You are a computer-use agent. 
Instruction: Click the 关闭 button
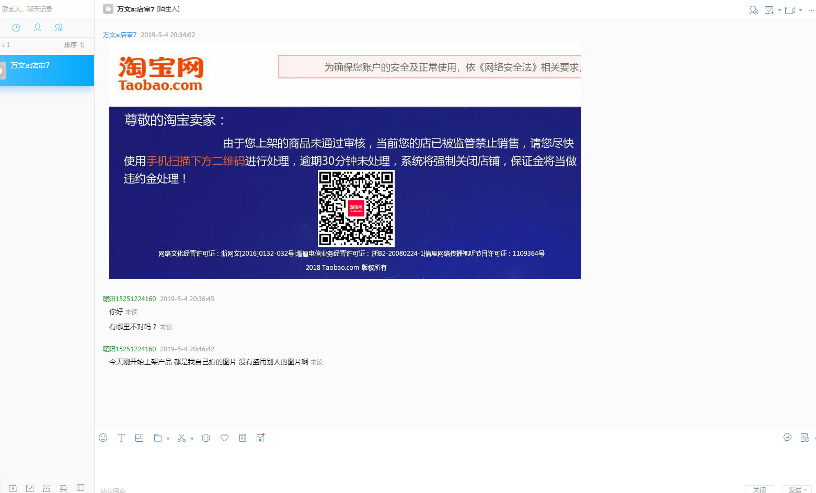click(760, 490)
